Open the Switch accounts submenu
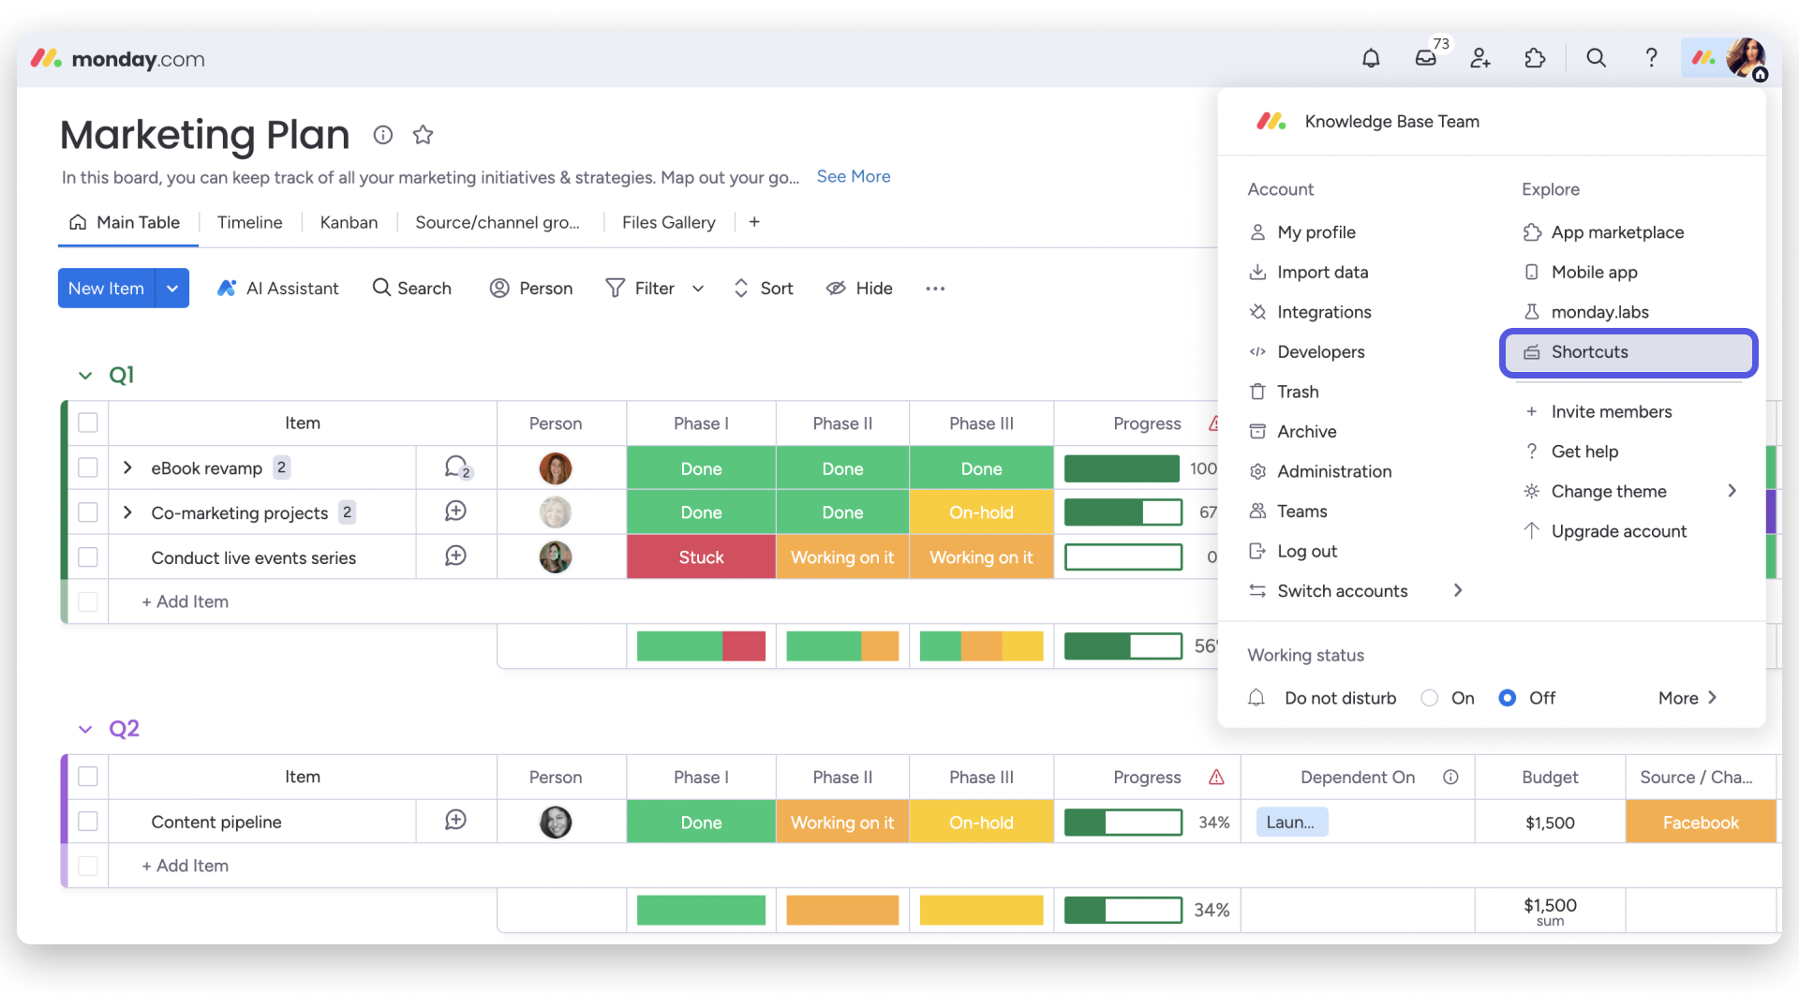1799x994 pixels. click(x=1356, y=590)
